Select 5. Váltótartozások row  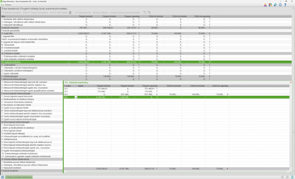point(32,139)
